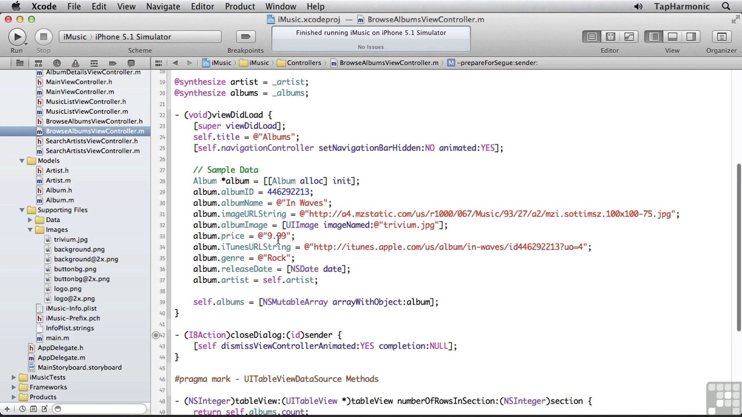Screen dimensions: 742x417
Task: Go forward in editor history
Action: pos(189,63)
